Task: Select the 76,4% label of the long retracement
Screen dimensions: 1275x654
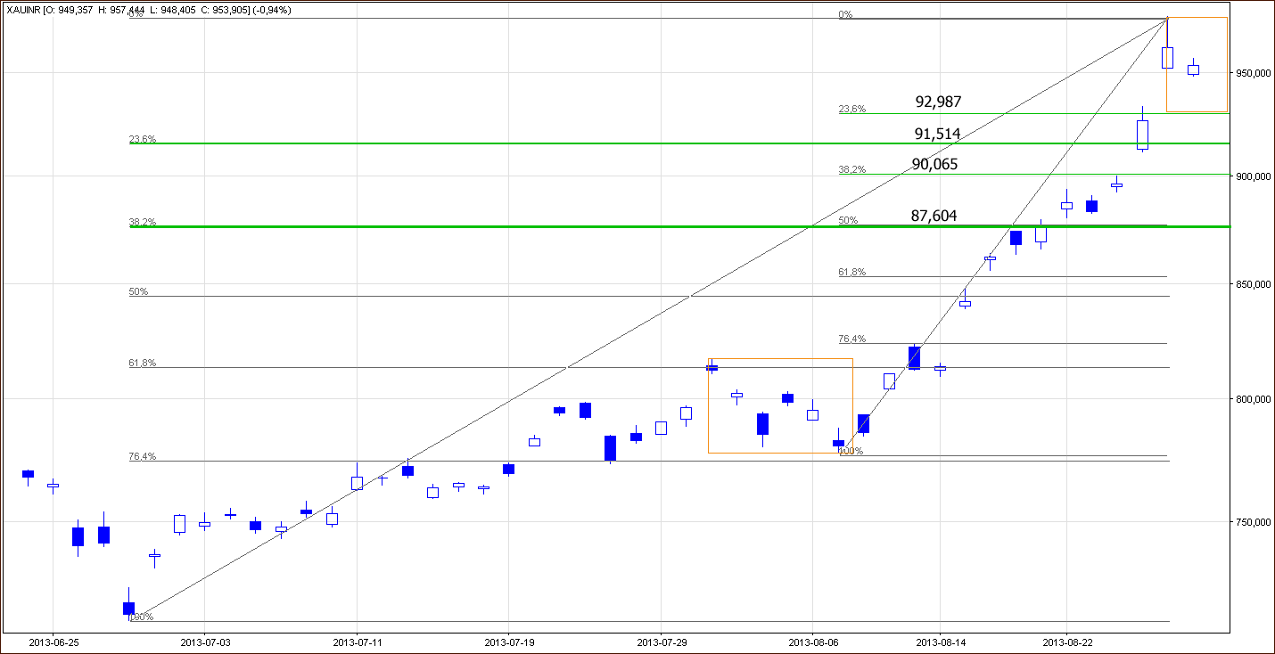Action: (143, 456)
